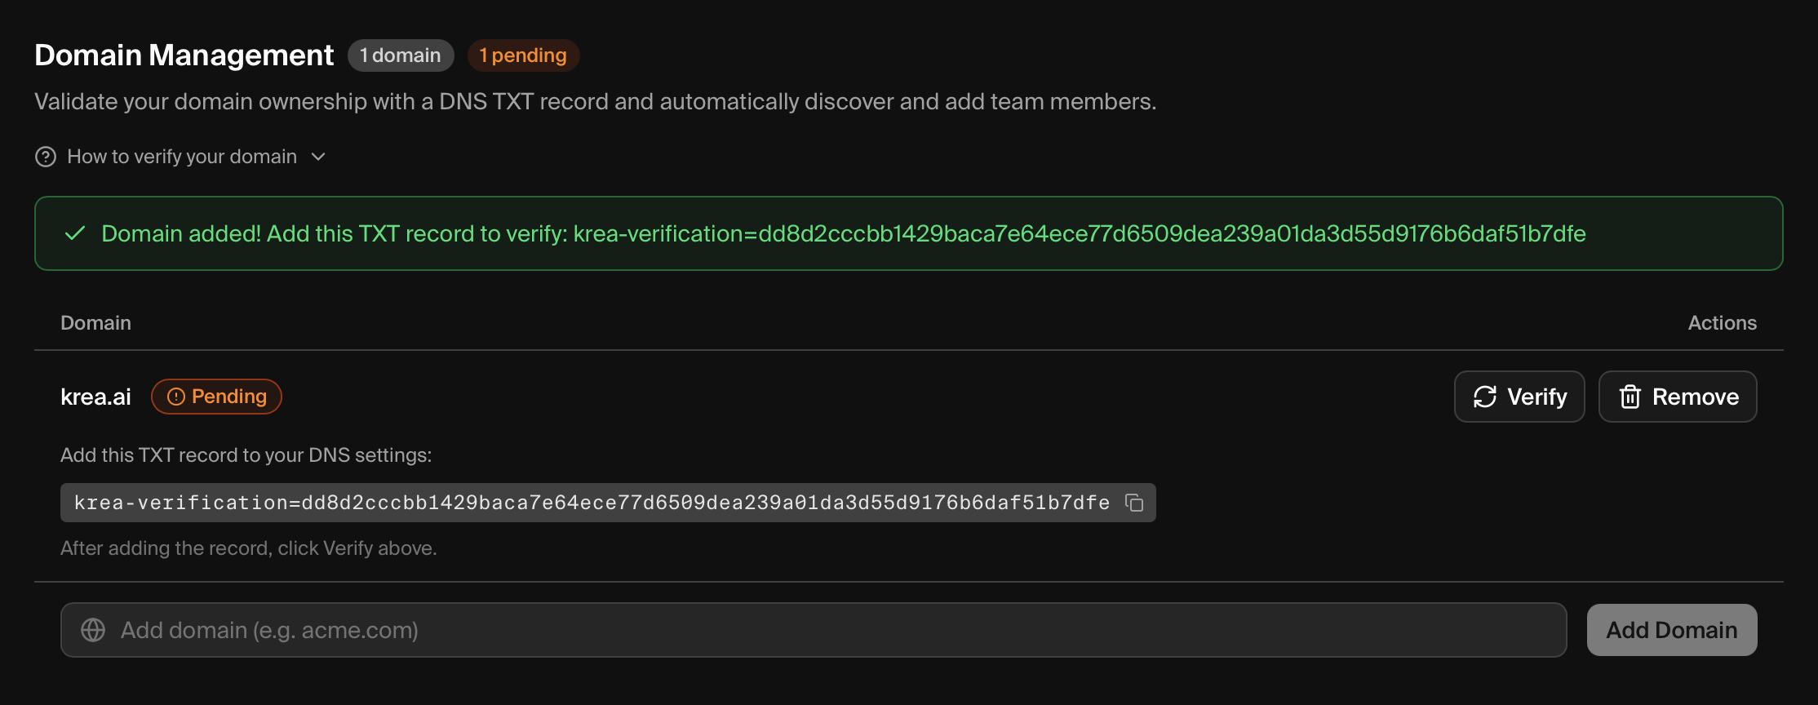Viewport: 1818px width, 705px height.
Task: Select the krea.ai domain name
Action: click(x=95, y=397)
